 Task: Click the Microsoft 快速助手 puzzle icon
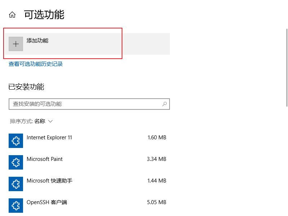click(16, 184)
